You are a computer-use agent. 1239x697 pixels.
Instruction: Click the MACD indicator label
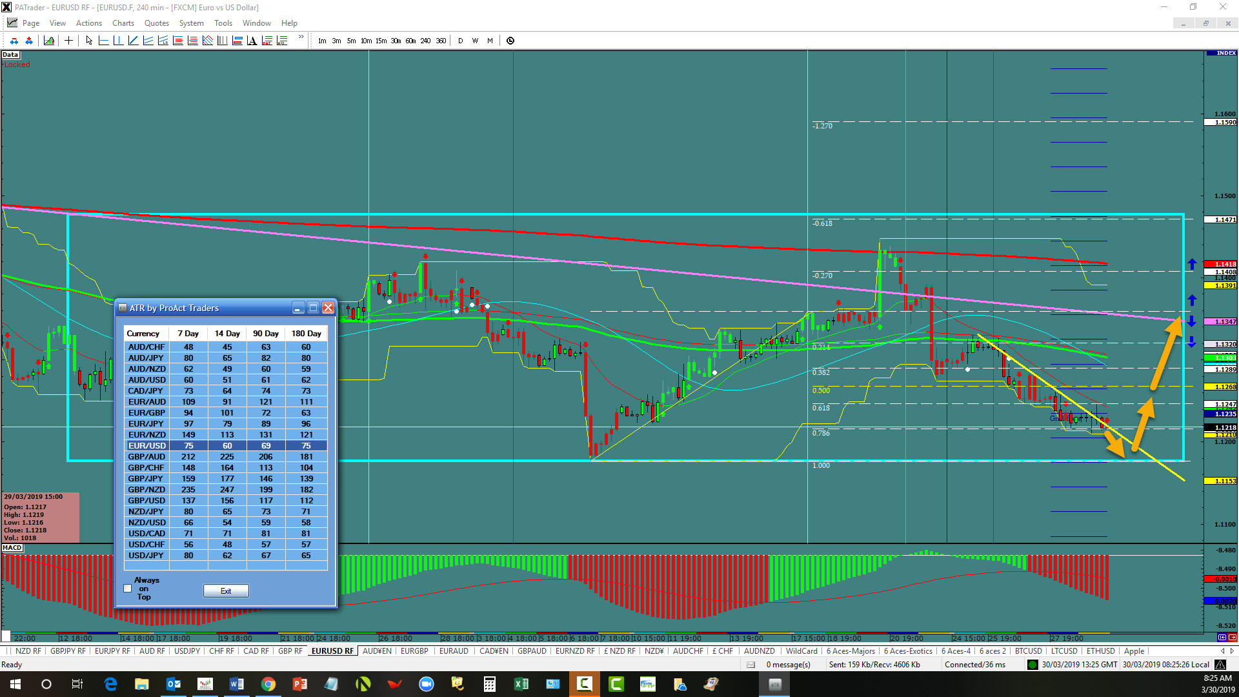12,548
